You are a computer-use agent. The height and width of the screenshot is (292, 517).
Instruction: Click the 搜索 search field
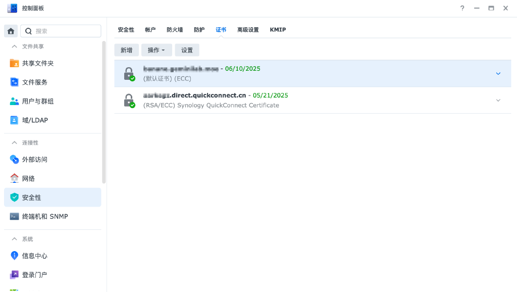pos(61,31)
